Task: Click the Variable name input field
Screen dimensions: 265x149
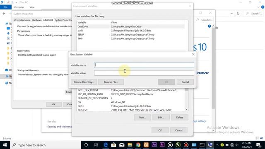Action: (144, 65)
